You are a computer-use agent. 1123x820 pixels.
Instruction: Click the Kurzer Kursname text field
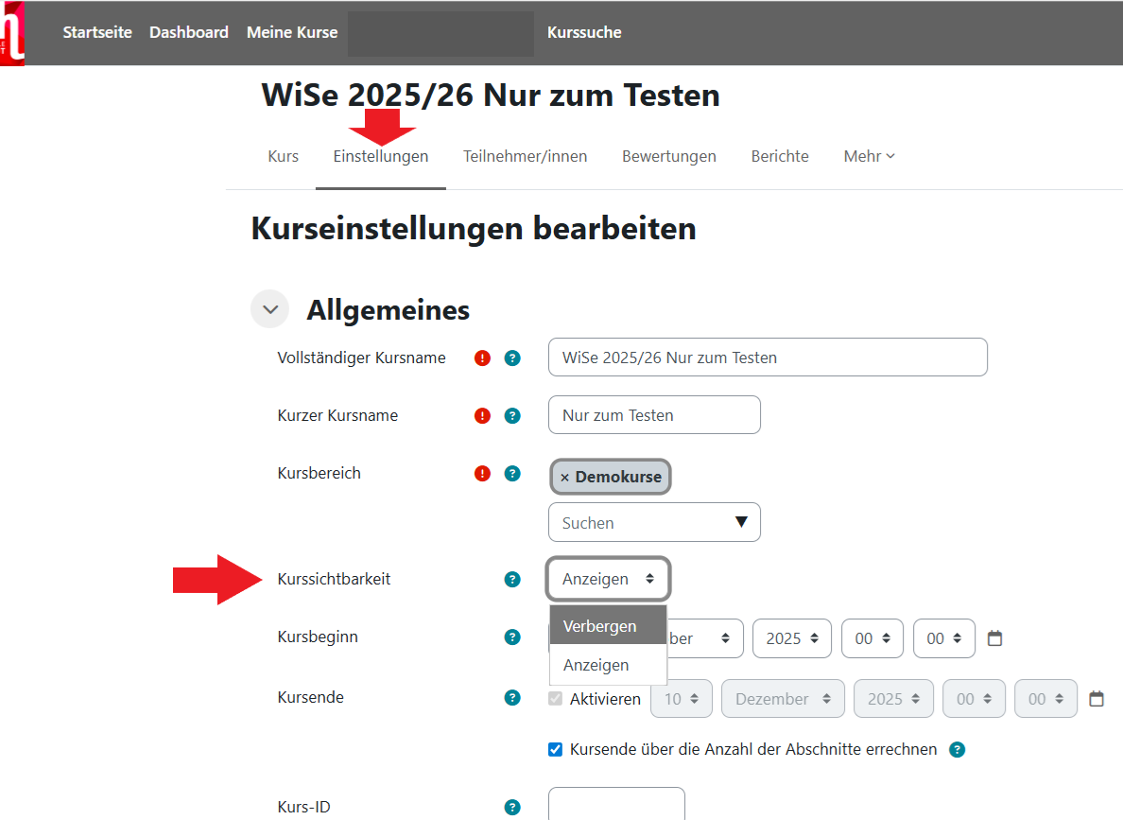coord(654,415)
